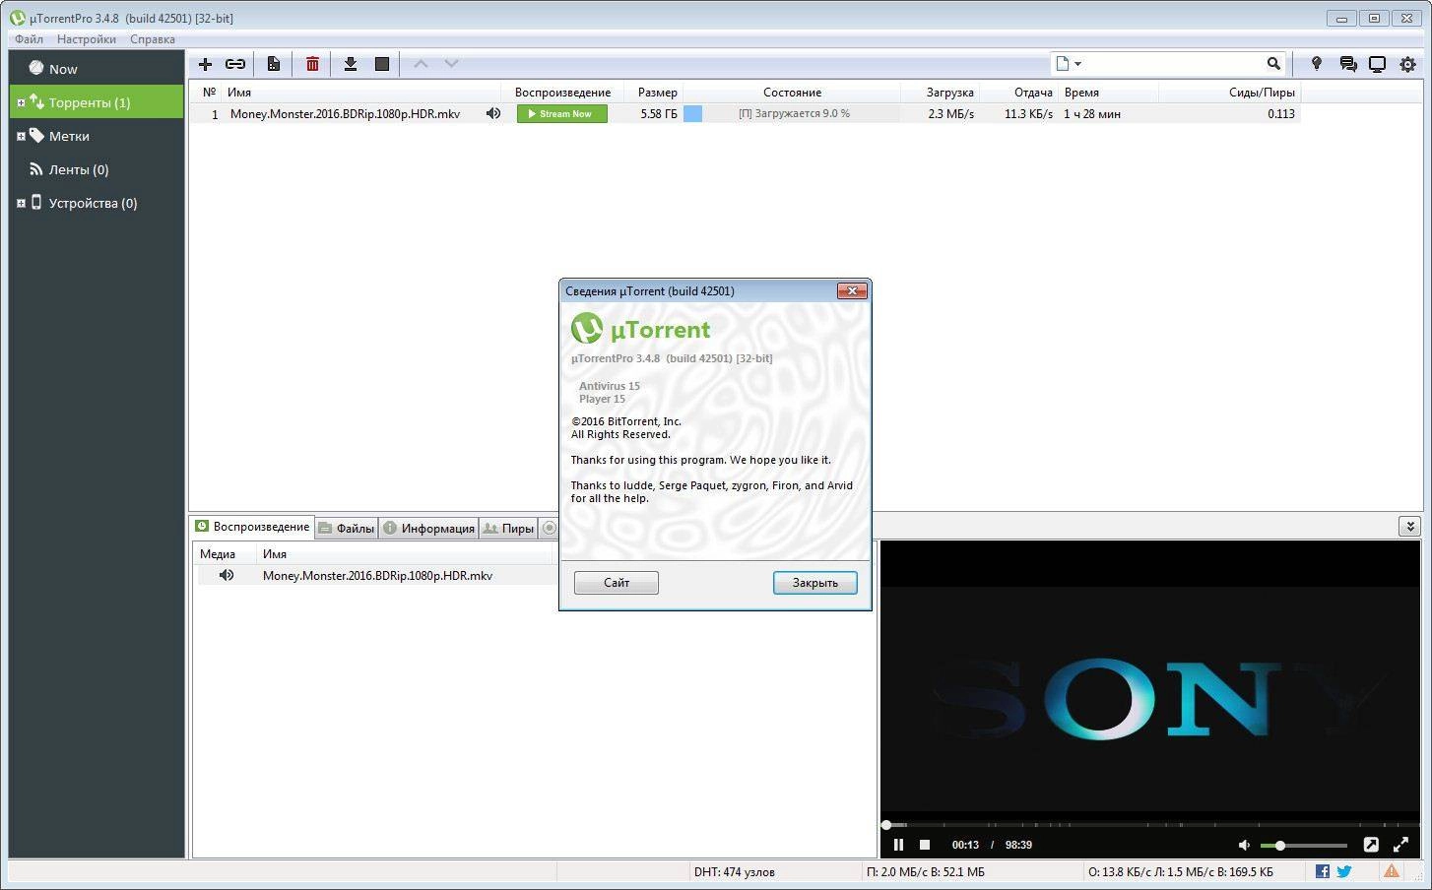Open the chat bubbles icon
The width and height of the screenshot is (1432, 890).
coord(1348,64)
